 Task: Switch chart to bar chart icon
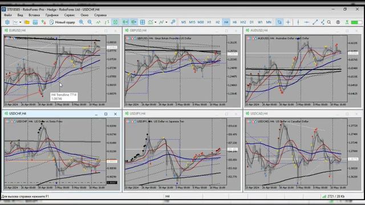[107, 22]
